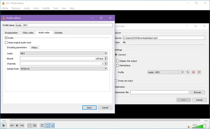Edit selected profile wrench icon
The image size is (210, 129).
188,72
